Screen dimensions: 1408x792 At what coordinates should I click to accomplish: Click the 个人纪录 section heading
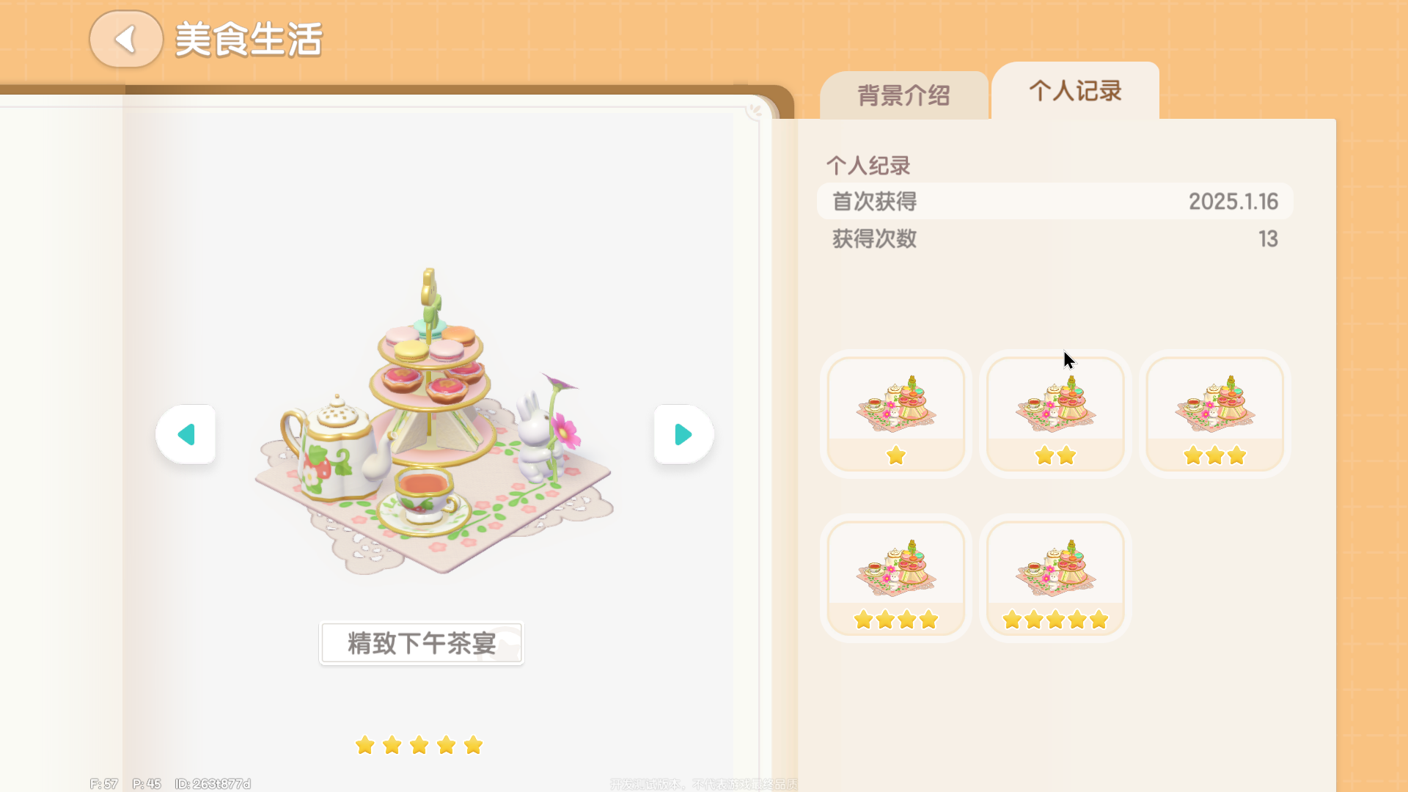click(868, 165)
